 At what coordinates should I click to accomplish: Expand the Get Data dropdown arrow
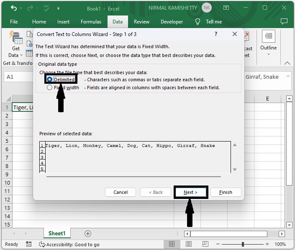pos(21,55)
